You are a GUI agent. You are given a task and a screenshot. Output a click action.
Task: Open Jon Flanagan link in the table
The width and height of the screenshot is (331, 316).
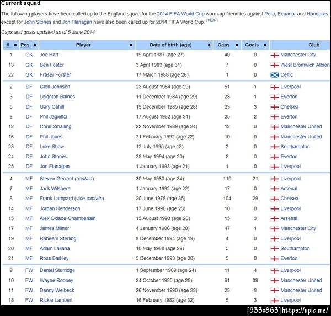[x=55, y=167]
